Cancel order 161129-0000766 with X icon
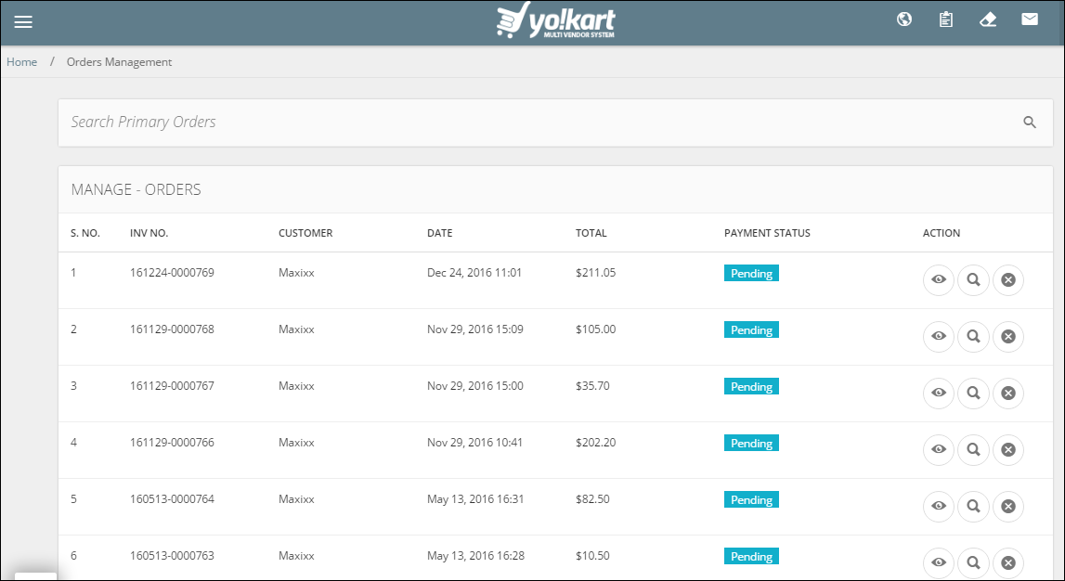1065x581 pixels. [x=1008, y=449]
